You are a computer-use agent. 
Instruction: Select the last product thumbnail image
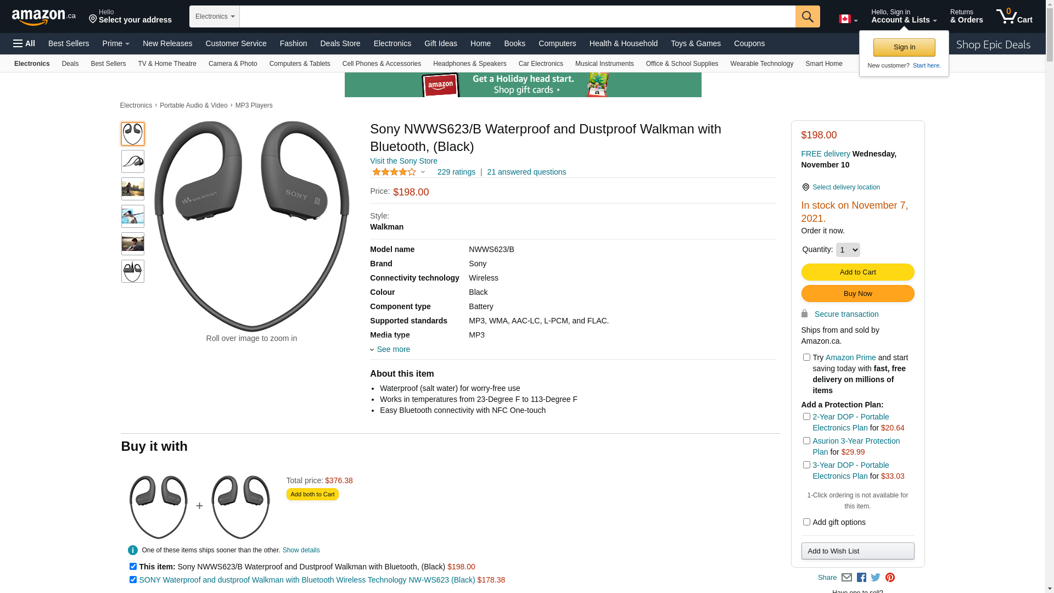(x=133, y=271)
